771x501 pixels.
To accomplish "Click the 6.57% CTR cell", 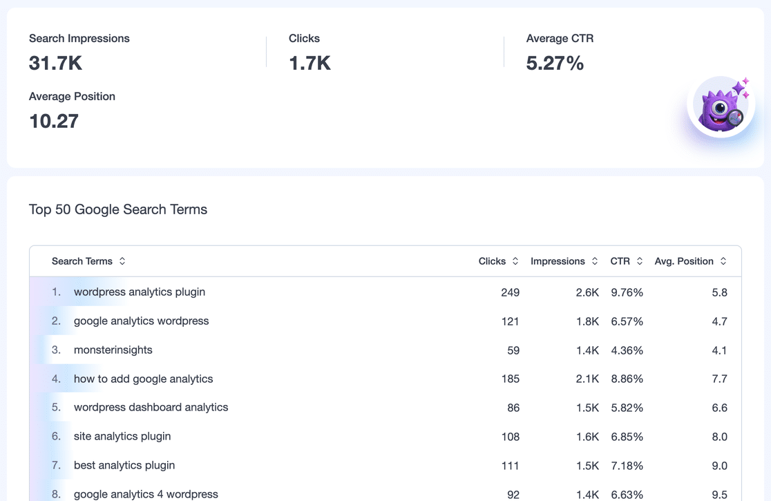I will [627, 321].
